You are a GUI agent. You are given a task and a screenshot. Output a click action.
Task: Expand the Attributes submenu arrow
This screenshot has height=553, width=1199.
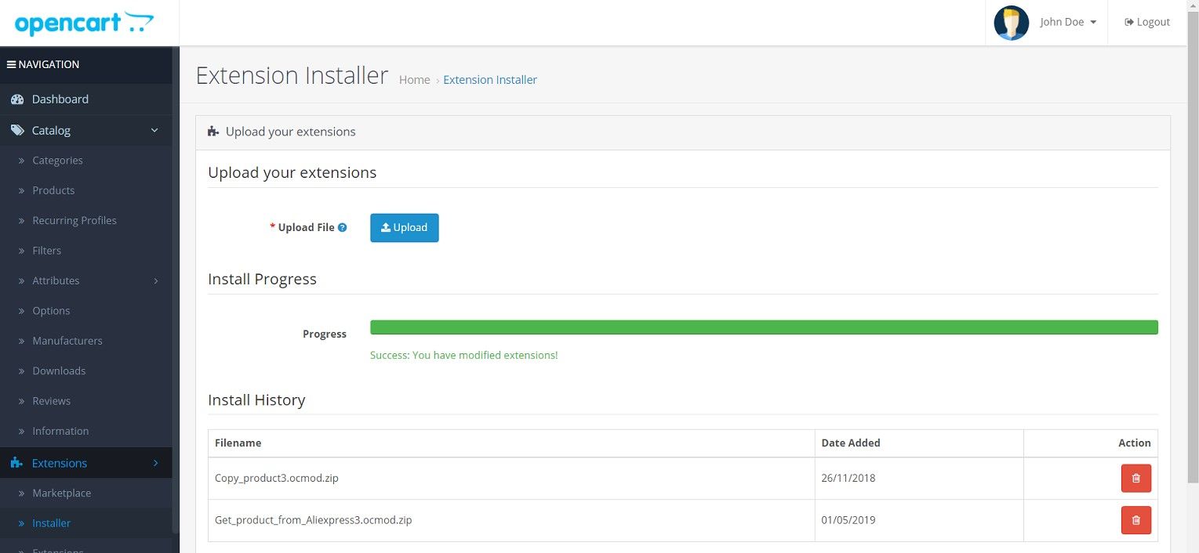pos(155,280)
